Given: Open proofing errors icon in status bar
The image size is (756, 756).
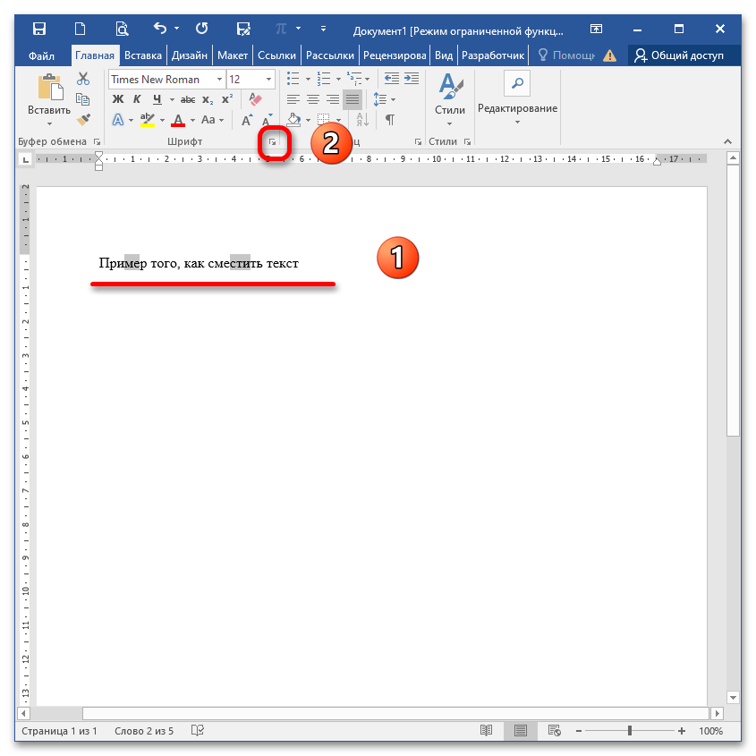Looking at the screenshot, I should 198,731.
